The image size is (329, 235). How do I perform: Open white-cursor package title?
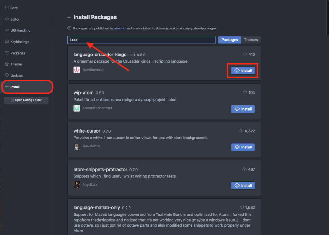coord(87,131)
